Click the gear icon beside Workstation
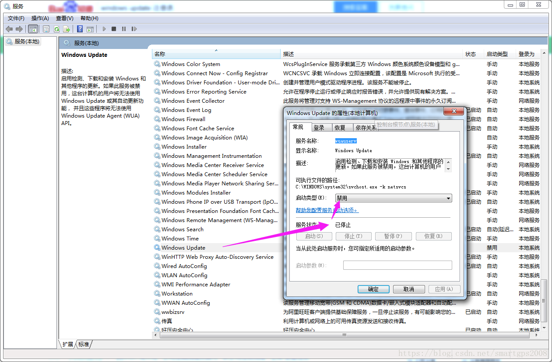 [157, 293]
